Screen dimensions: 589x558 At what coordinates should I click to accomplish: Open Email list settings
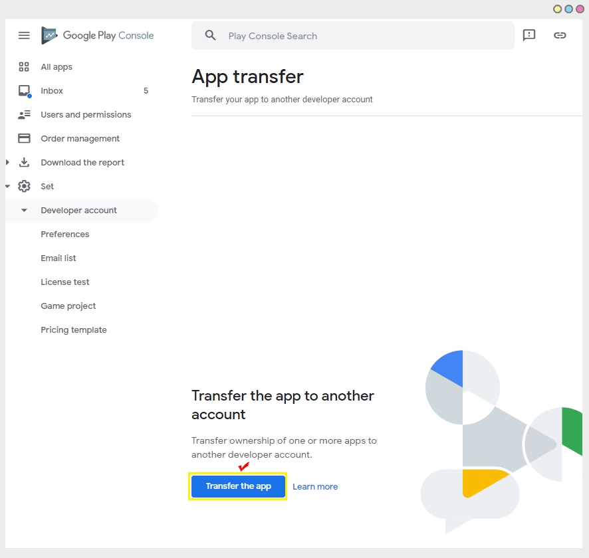click(x=59, y=258)
